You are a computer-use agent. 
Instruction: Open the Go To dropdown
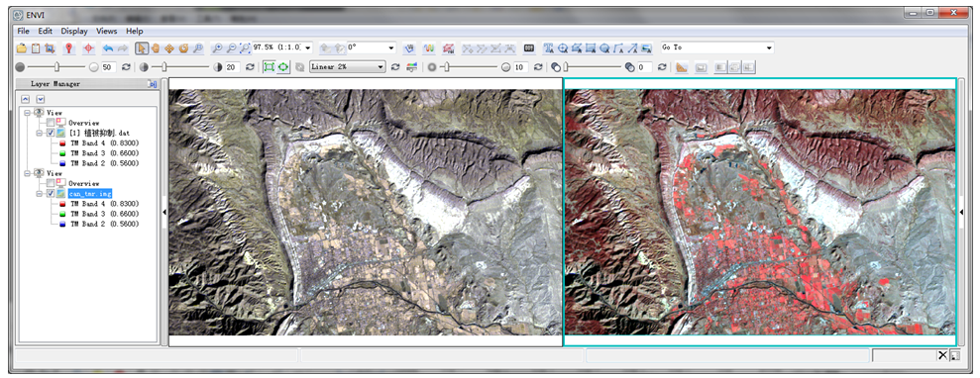716,47
